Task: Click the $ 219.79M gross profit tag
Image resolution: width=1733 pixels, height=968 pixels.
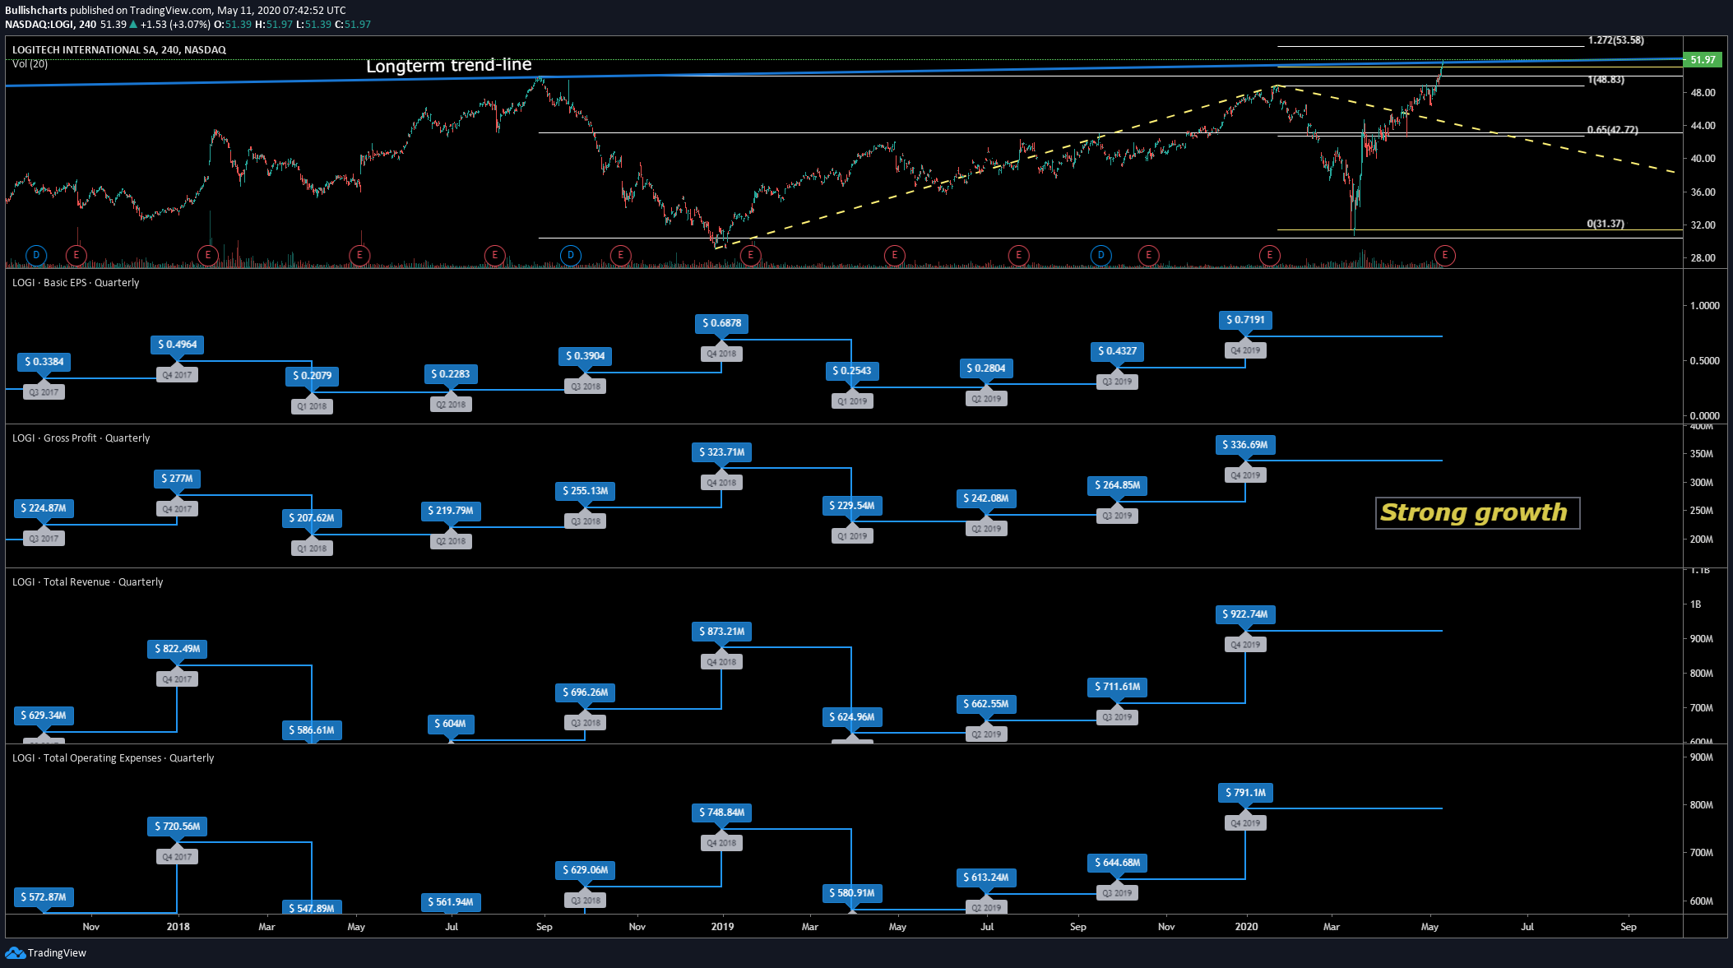Action: tap(451, 511)
